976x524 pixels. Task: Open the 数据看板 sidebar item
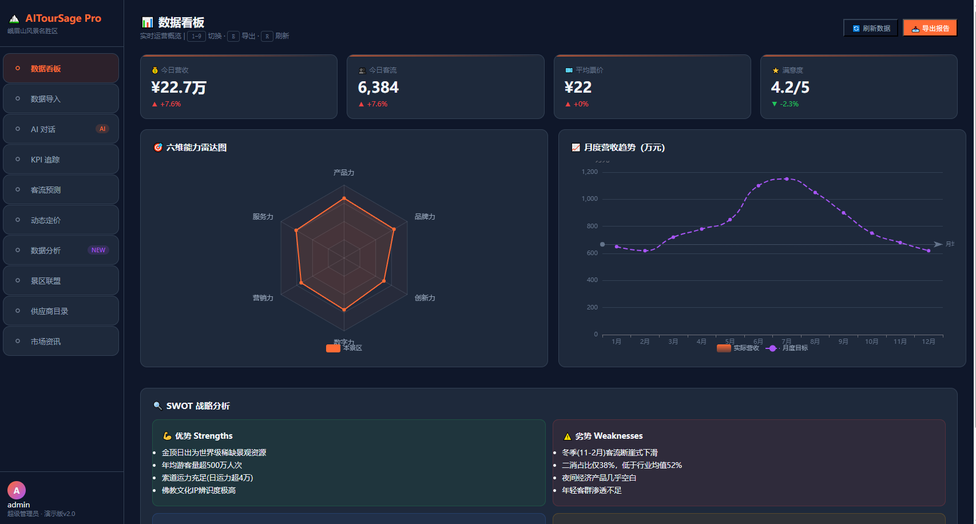61,69
